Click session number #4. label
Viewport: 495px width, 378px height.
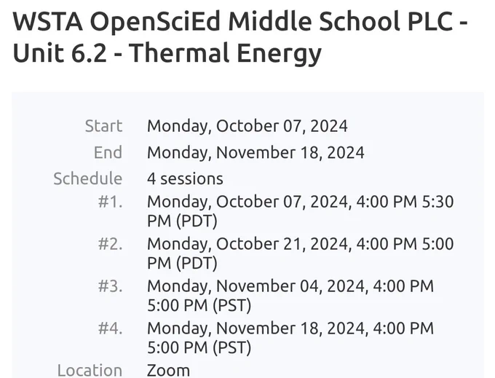pos(110,328)
